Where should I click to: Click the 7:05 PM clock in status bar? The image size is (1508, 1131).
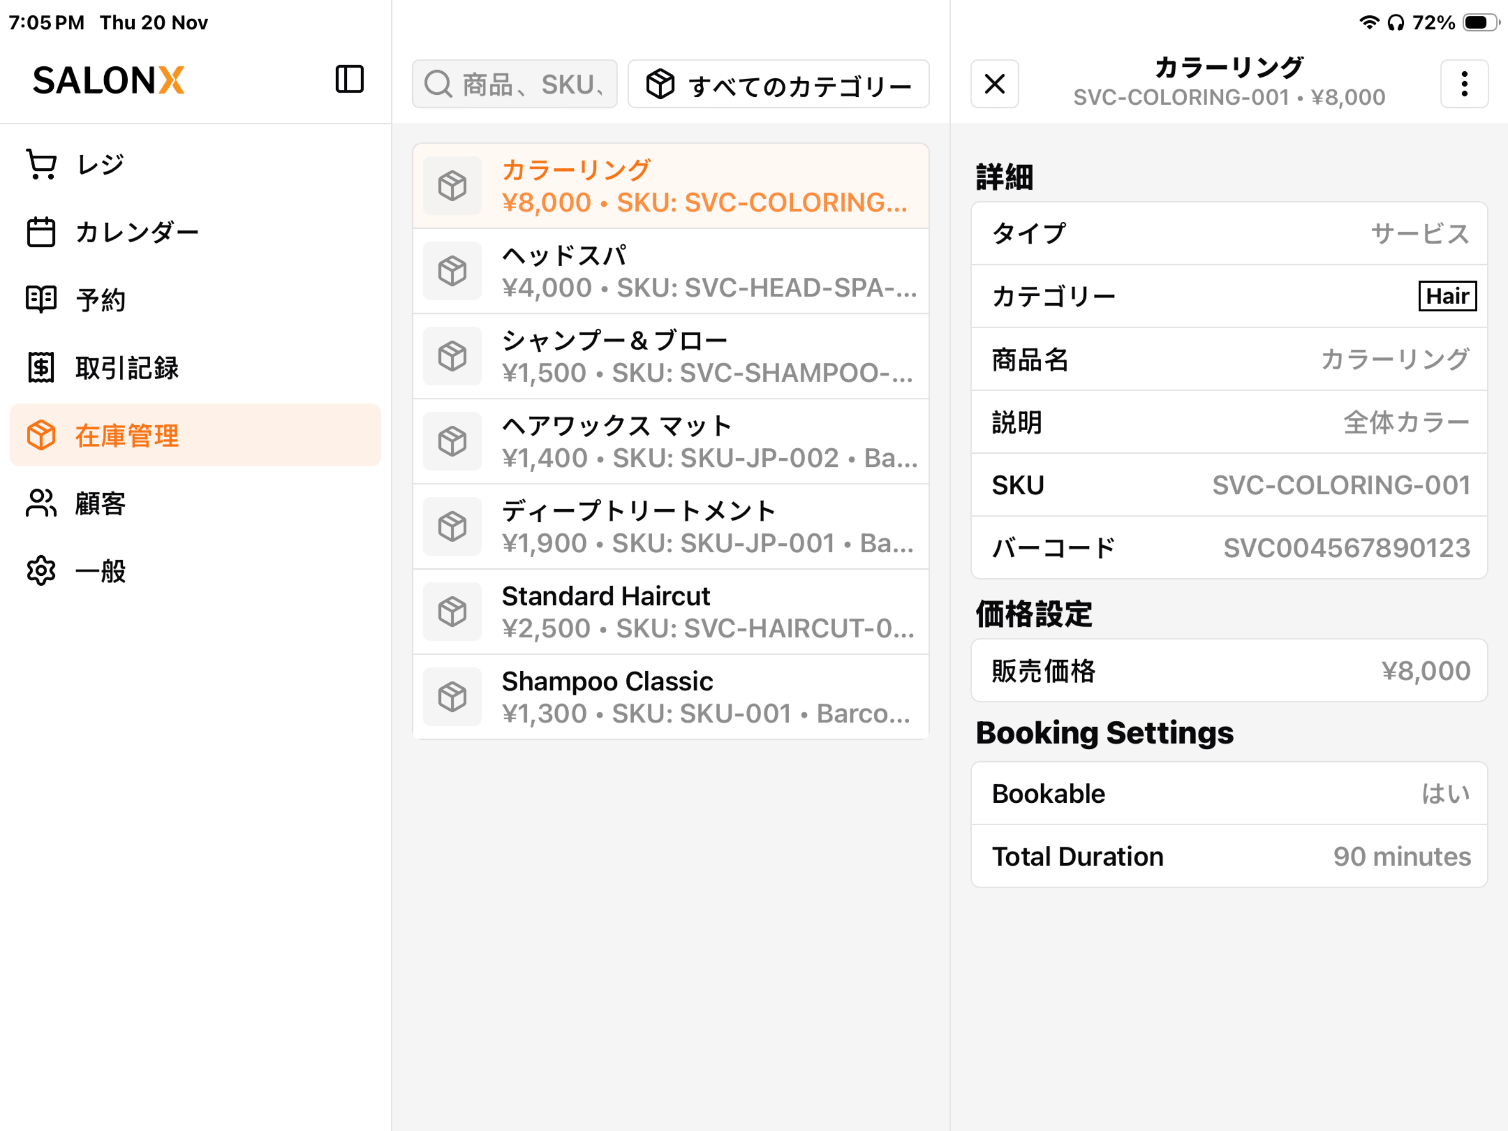pyautogui.click(x=47, y=22)
